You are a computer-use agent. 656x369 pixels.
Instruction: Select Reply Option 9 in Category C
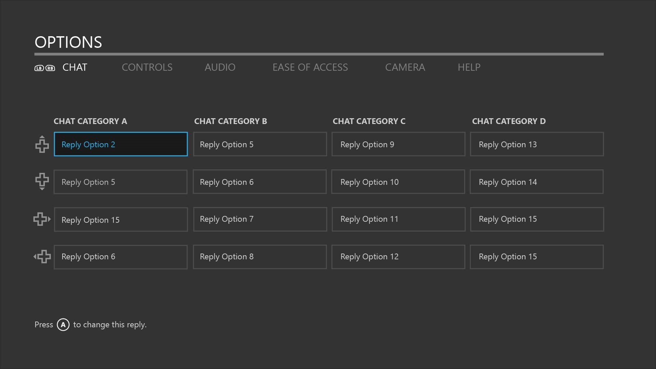(398, 144)
